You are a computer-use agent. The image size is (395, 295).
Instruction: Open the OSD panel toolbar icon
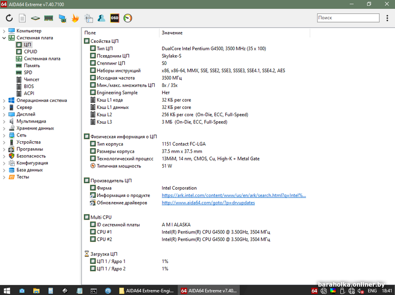click(x=115, y=18)
